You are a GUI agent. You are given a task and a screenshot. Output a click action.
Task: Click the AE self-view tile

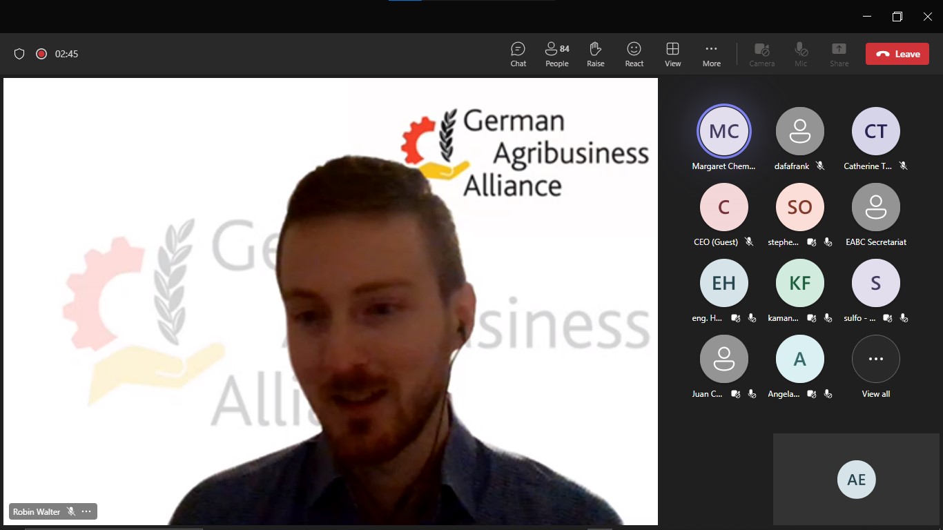[856, 480]
